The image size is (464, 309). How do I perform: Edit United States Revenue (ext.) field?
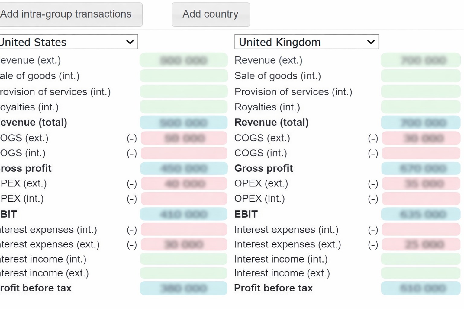tap(184, 60)
